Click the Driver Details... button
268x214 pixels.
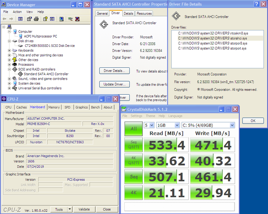point(114,71)
